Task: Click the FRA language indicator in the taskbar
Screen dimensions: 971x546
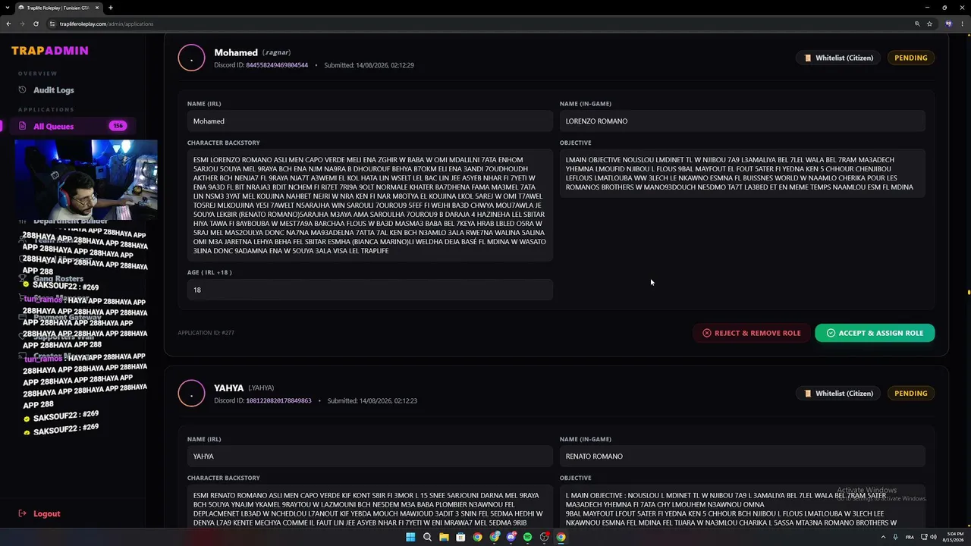Action: (x=910, y=537)
